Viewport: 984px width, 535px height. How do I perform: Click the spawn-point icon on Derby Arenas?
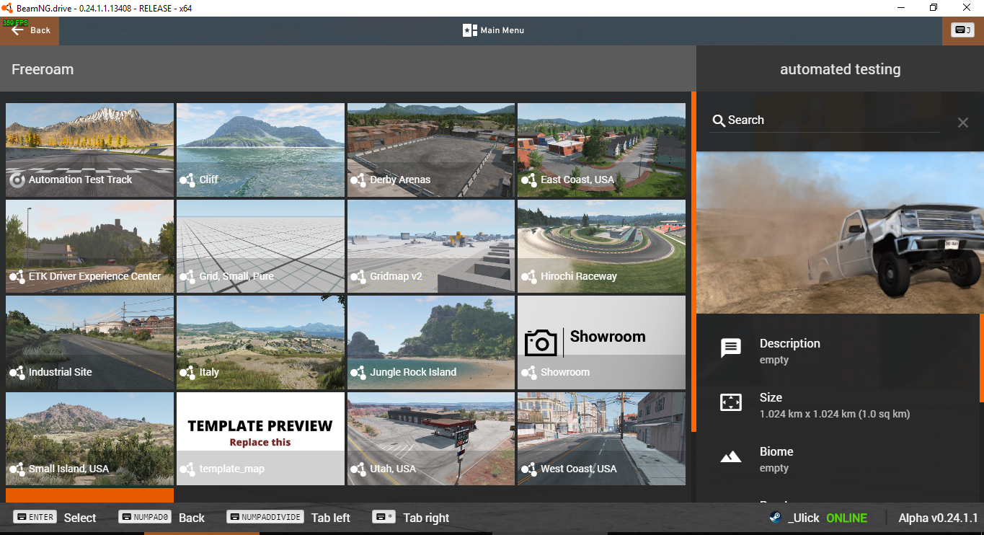[x=358, y=180]
